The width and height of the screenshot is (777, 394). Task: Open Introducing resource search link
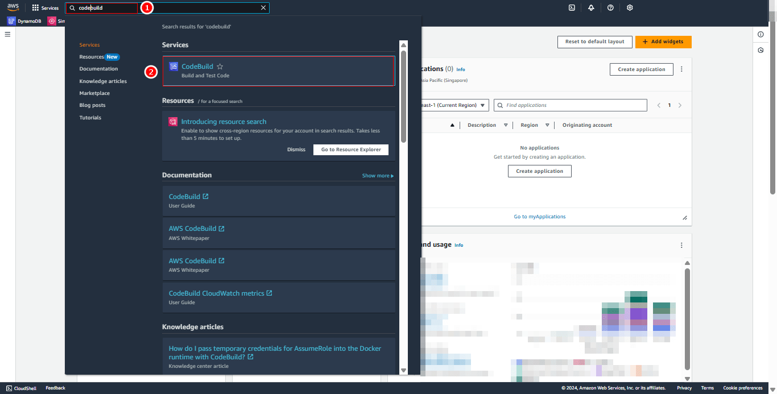click(x=224, y=122)
